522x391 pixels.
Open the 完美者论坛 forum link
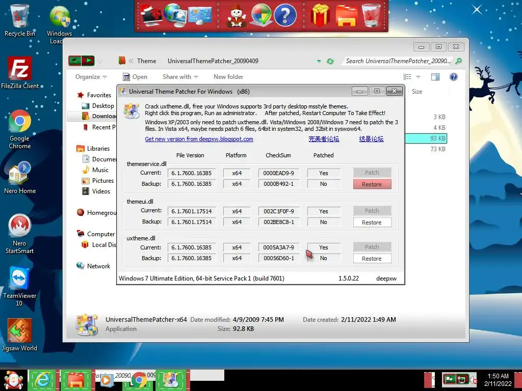coord(324,139)
